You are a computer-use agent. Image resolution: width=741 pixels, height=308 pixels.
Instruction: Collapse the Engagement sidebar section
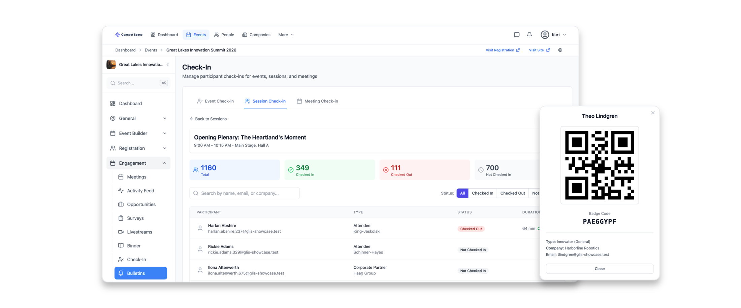138,163
